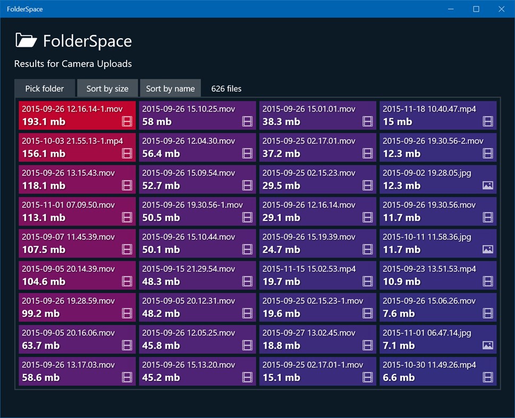Select the 2015-09-23 13.51.53.mp4 tile

(438, 275)
